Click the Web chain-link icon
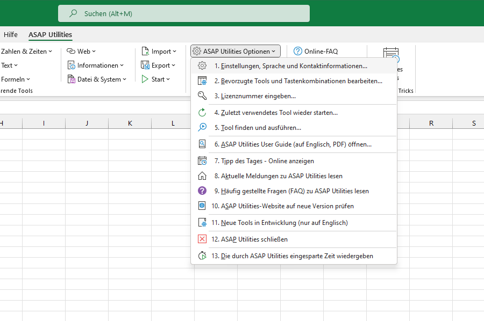Screen dimensions: 484x321 71,51
